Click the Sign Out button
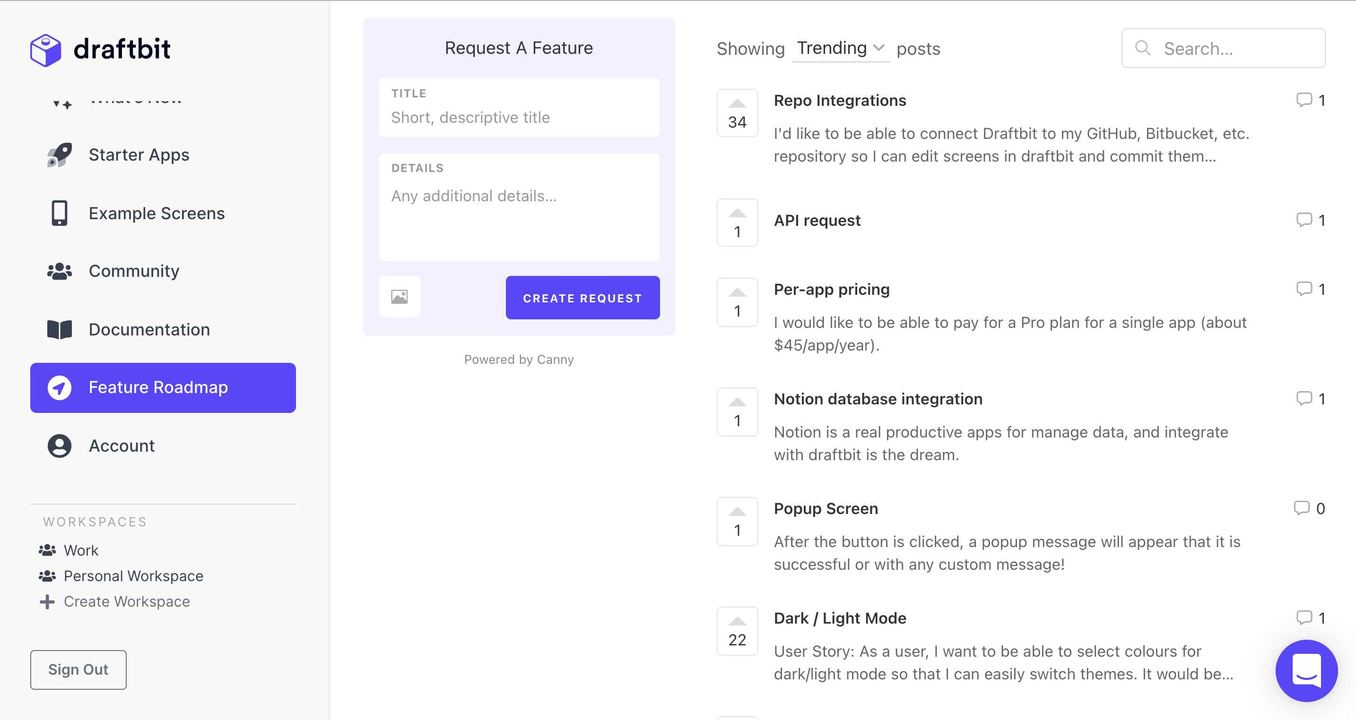The width and height of the screenshot is (1356, 720). [78, 669]
